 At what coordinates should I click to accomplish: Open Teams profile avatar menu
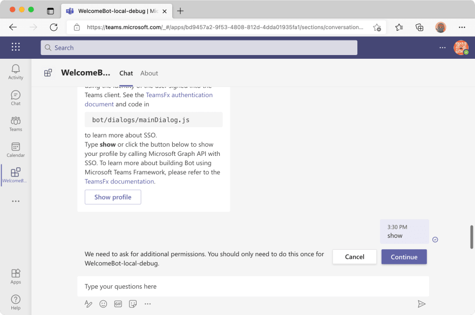461,47
